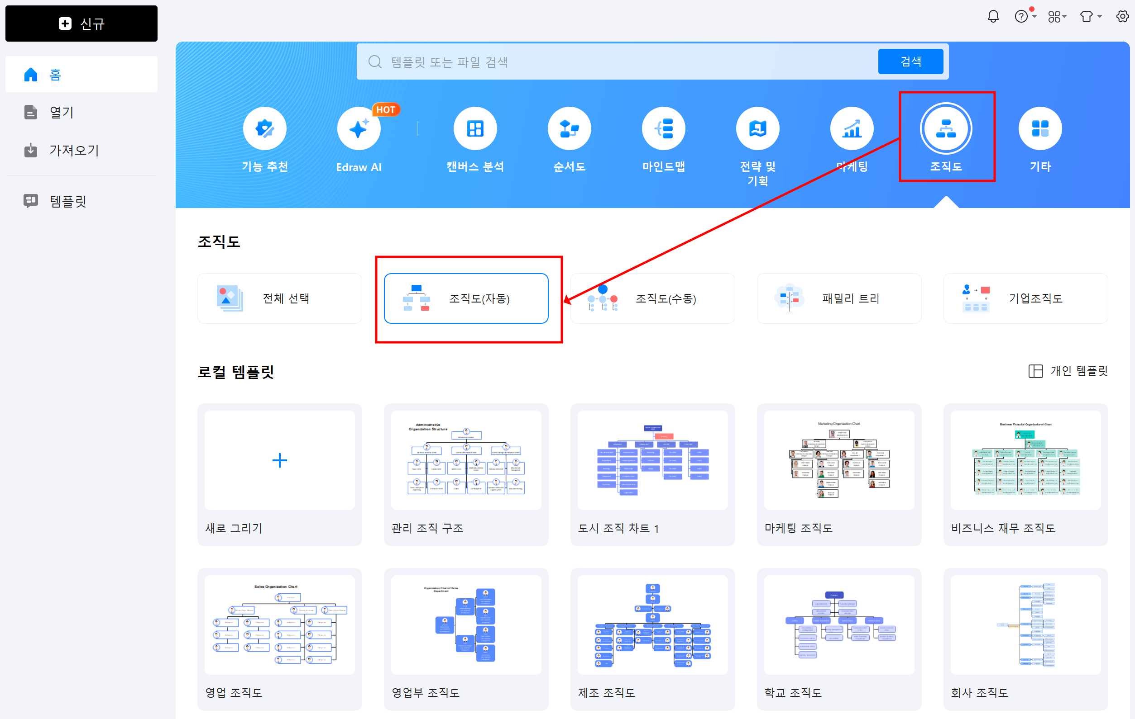The image size is (1135, 719).
Task: Select the 마케팅 category icon
Action: pyautogui.click(x=852, y=128)
